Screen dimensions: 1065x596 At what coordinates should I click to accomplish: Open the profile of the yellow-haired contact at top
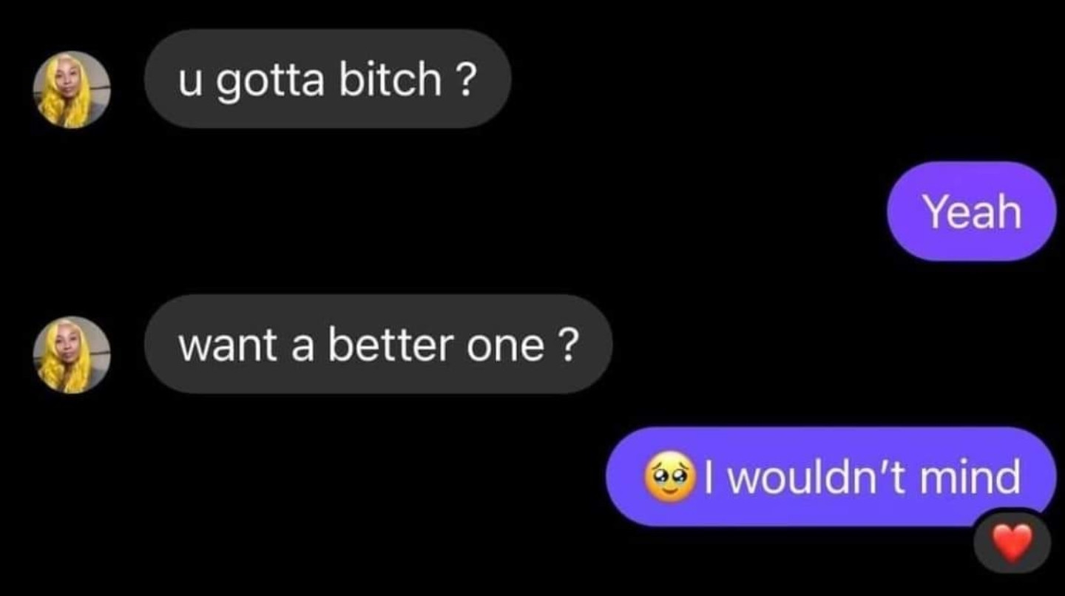pyautogui.click(x=72, y=89)
